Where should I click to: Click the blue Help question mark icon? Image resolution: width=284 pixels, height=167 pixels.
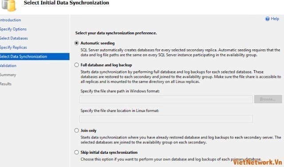click(267, 19)
